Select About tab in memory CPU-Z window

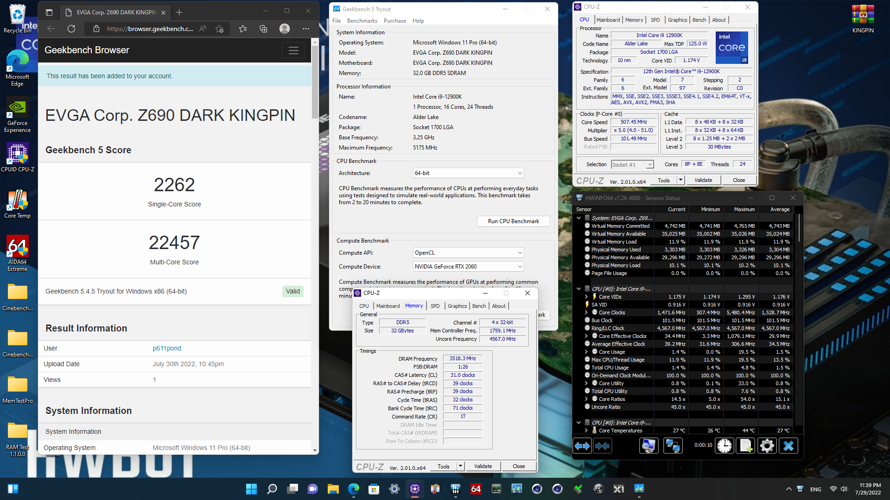499,306
